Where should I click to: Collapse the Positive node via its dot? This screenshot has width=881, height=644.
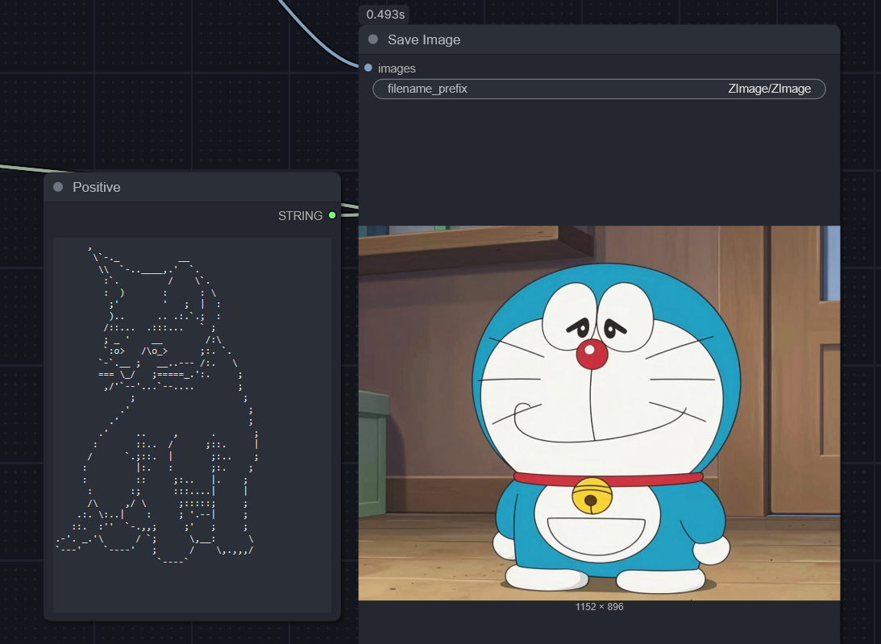(x=58, y=187)
